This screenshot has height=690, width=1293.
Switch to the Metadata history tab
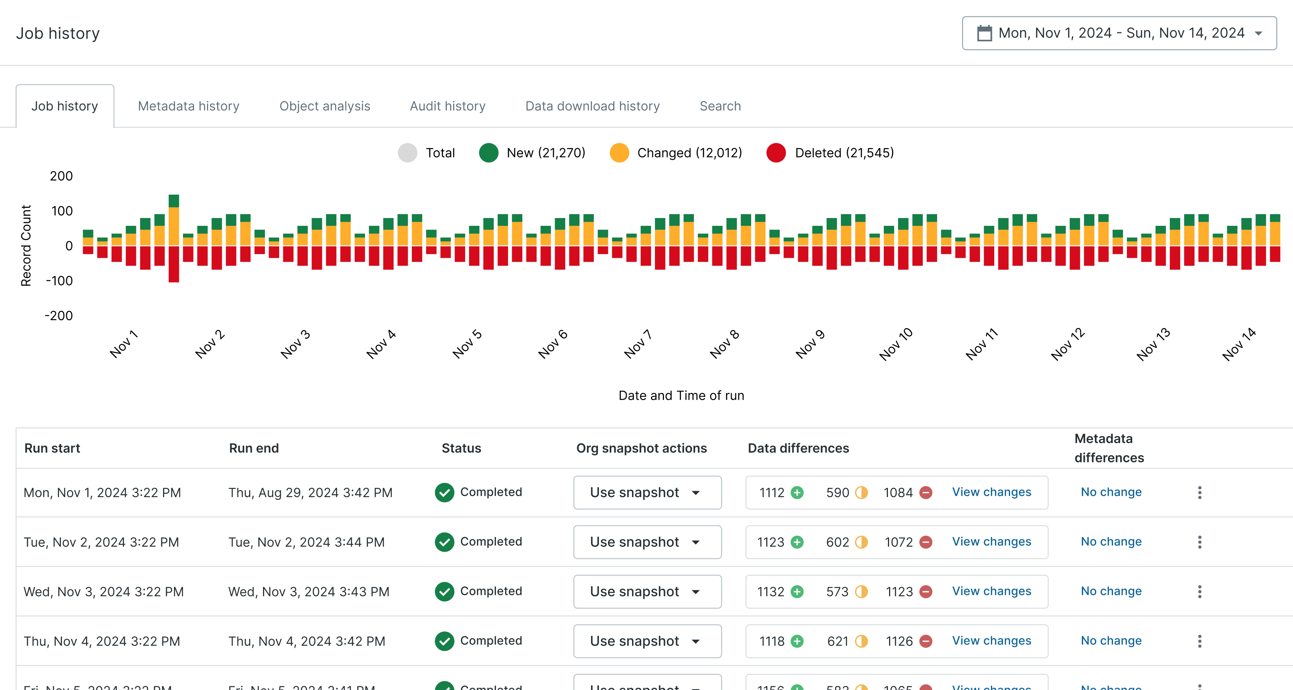coord(188,106)
